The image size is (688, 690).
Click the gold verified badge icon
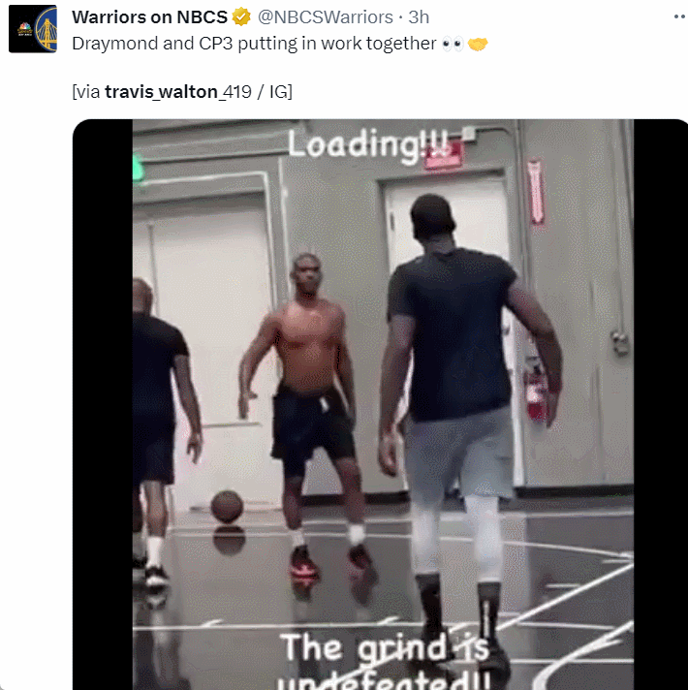coord(241,17)
